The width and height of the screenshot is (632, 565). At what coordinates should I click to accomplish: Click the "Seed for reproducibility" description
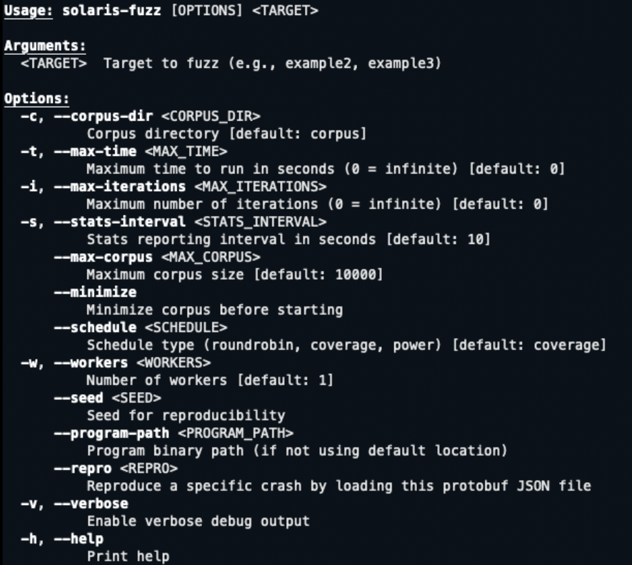186,416
